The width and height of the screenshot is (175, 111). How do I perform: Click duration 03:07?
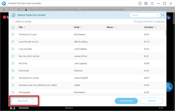pyautogui.click(x=146, y=78)
